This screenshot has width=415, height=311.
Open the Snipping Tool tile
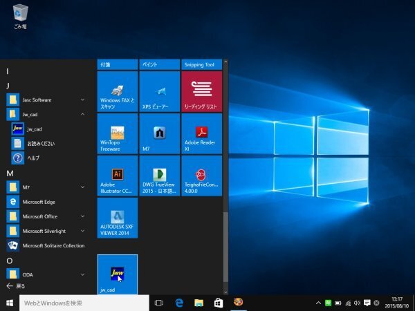202,64
